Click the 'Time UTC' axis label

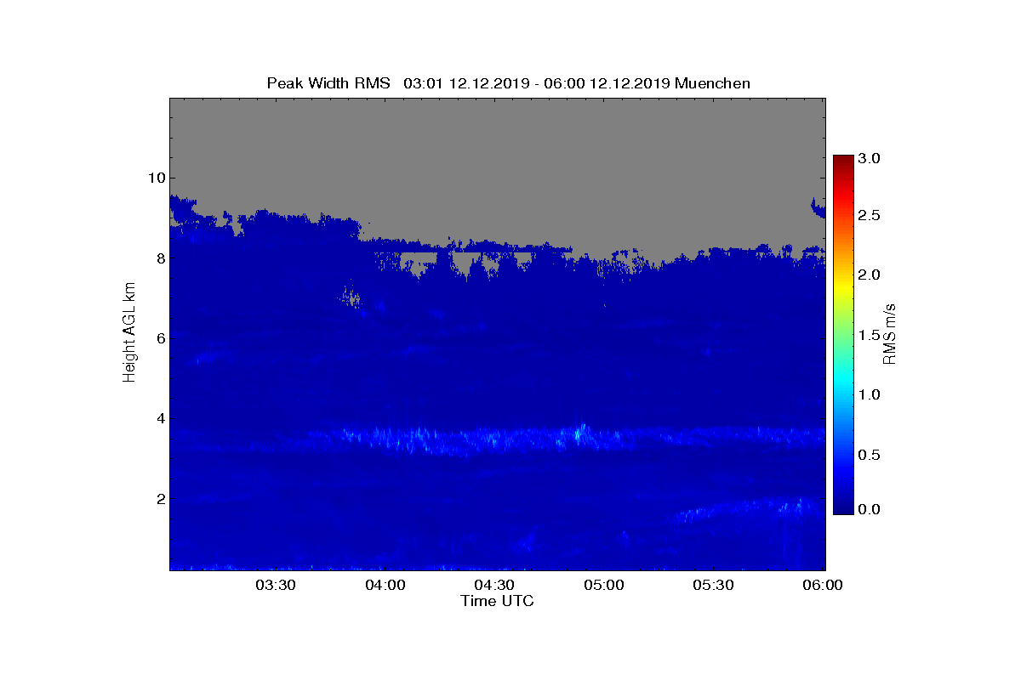(497, 601)
